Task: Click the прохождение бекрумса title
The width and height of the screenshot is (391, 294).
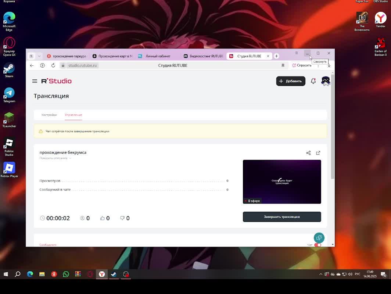Action: pyautogui.click(x=63, y=153)
